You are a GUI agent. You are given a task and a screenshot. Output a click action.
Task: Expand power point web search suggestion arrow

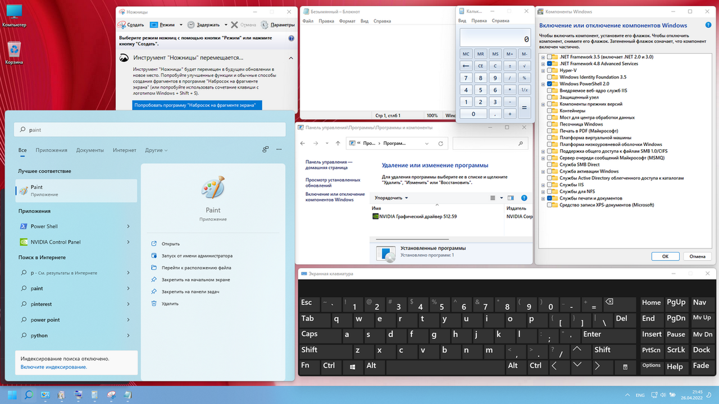tap(128, 320)
